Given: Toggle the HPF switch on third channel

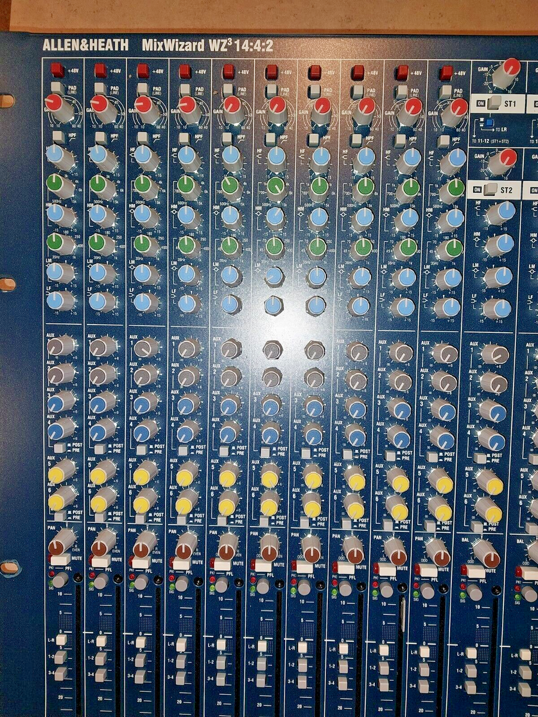Looking at the screenshot, I should (143, 138).
